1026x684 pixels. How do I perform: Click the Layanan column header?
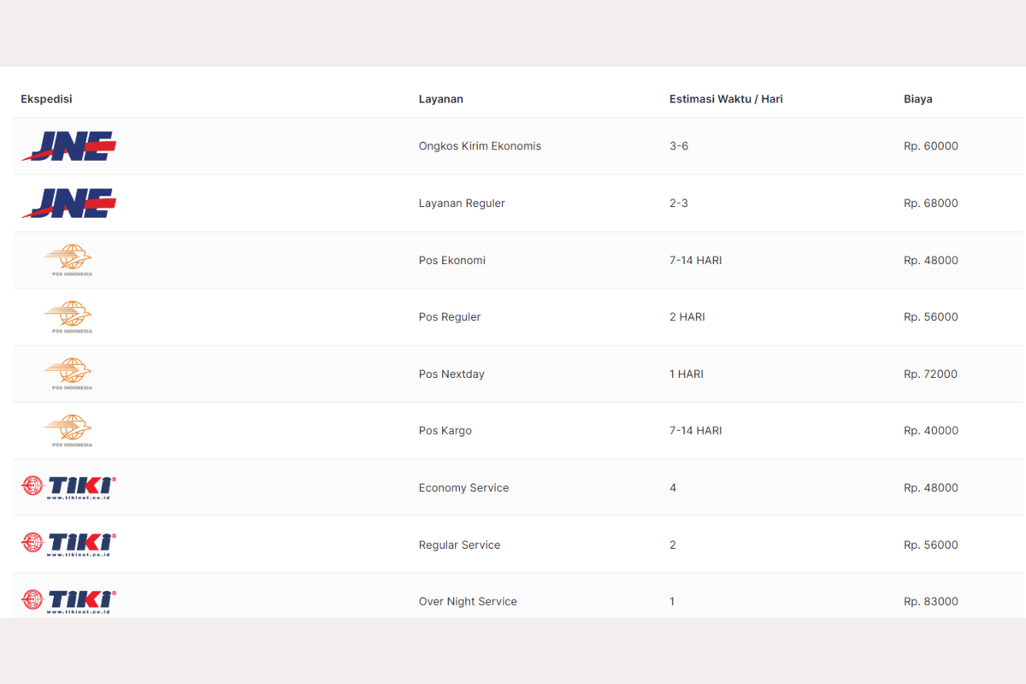(440, 99)
